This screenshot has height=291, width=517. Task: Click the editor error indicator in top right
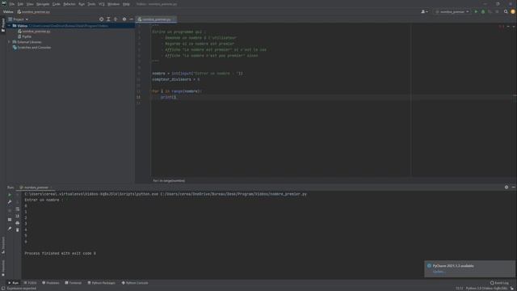[502, 26]
